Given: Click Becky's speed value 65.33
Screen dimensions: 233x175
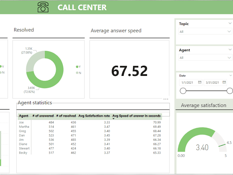Looking at the screenshot, I should point(157,153).
